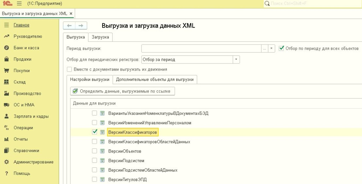Image resolution: width=362 pixels, height=184 pixels.
Task: Select the ВерсииКлассификаторовОбластейДанных row text
Action: [149, 142]
